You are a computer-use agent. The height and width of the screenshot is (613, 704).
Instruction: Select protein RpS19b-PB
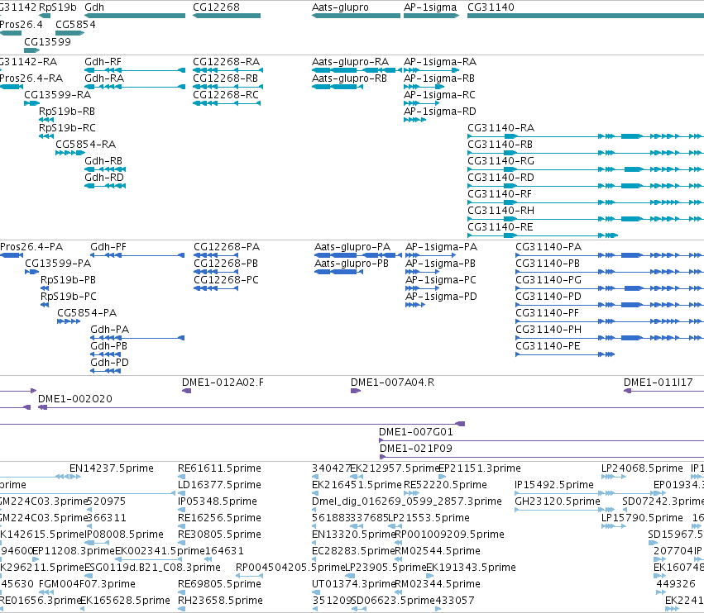point(68,280)
